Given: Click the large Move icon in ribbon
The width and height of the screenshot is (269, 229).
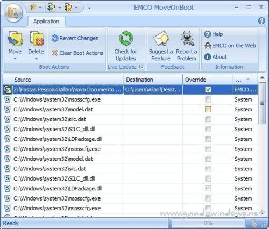Looking at the screenshot, I should click(15, 39).
